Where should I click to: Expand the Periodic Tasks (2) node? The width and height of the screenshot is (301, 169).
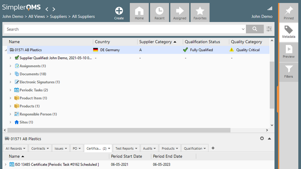pos(10,90)
